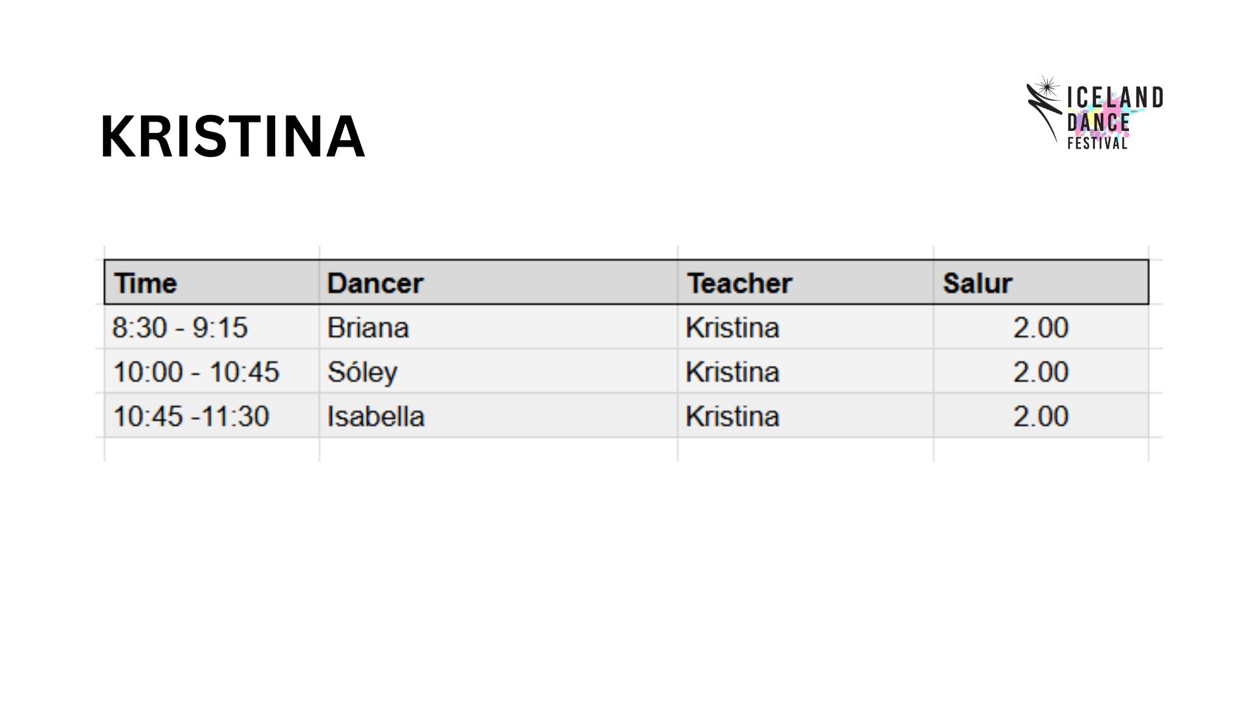Click the 2.00 Salur value for Briana
Viewport: 1258px width, 707px height.
tap(1040, 327)
